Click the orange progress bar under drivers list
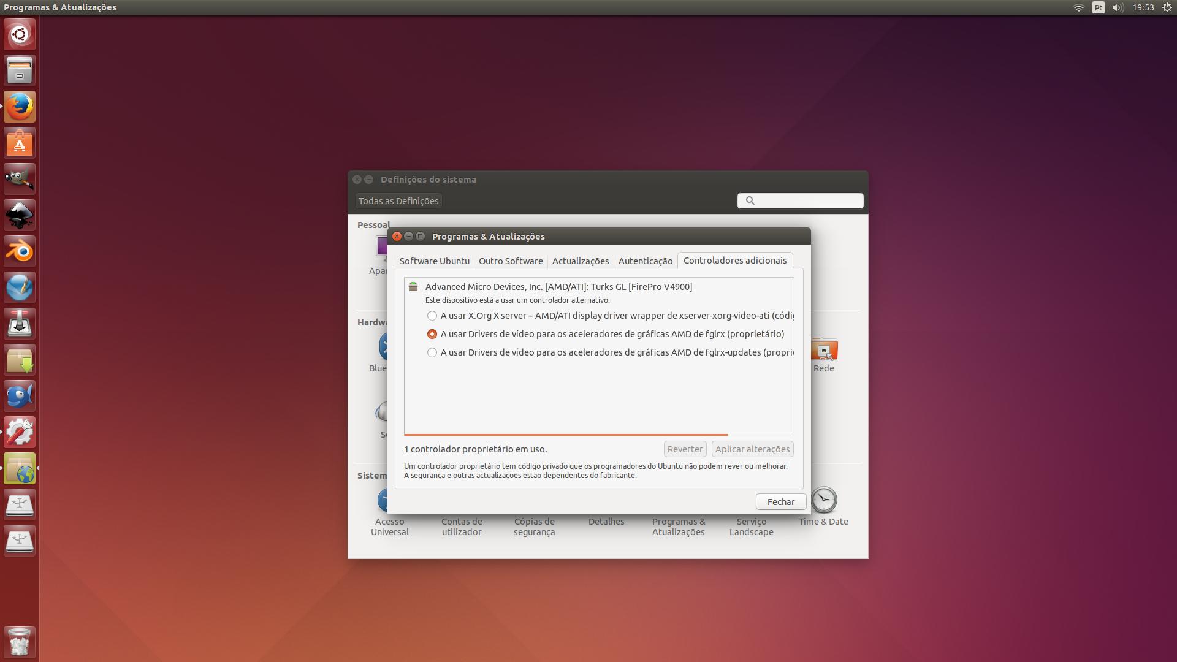The width and height of the screenshot is (1177, 662). tap(566, 435)
